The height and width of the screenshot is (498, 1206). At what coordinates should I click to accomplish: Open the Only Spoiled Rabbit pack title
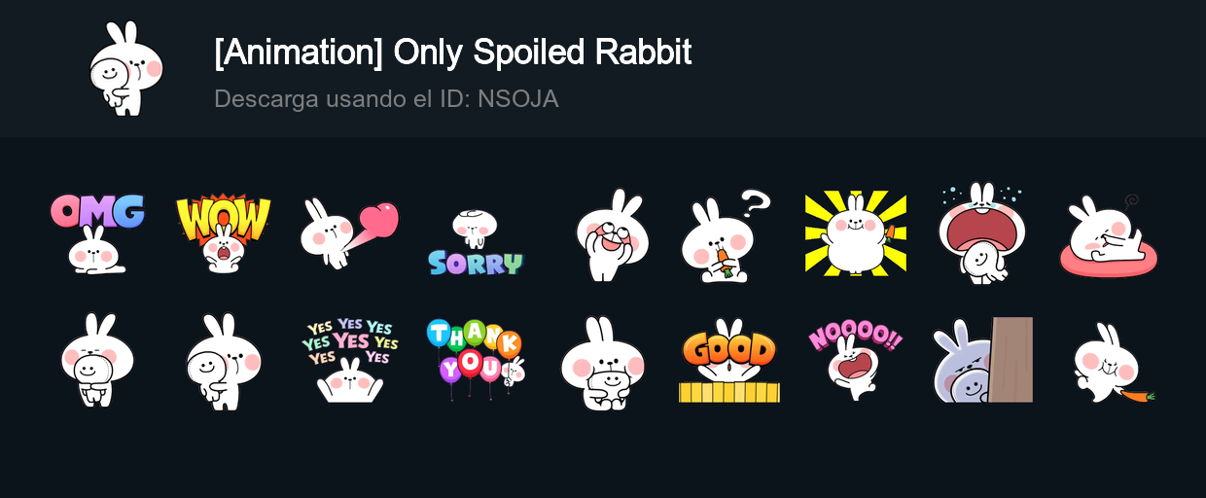pyautogui.click(x=453, y=53)
